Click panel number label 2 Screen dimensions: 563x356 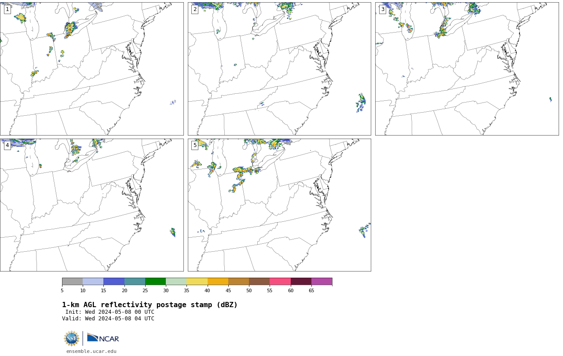pyautogui.click(x=195, y=9)
